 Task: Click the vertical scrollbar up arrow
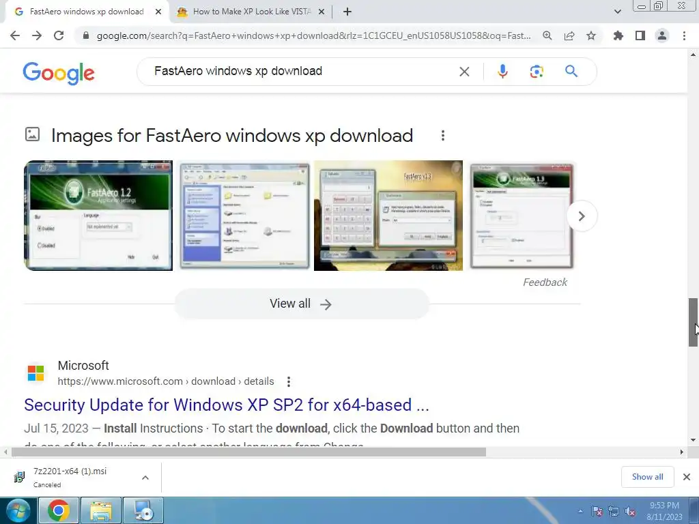(693, 55)
